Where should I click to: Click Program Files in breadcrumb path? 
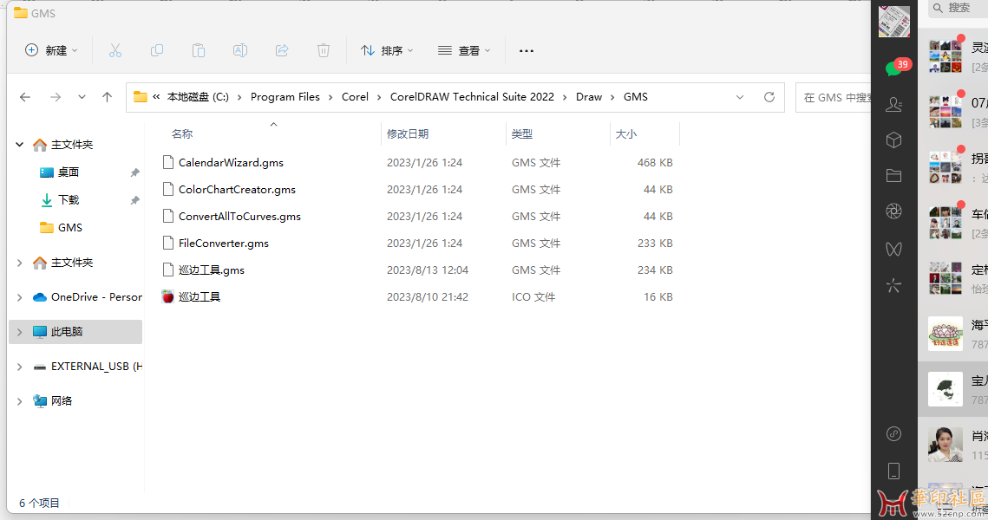(x=285, y=97)
